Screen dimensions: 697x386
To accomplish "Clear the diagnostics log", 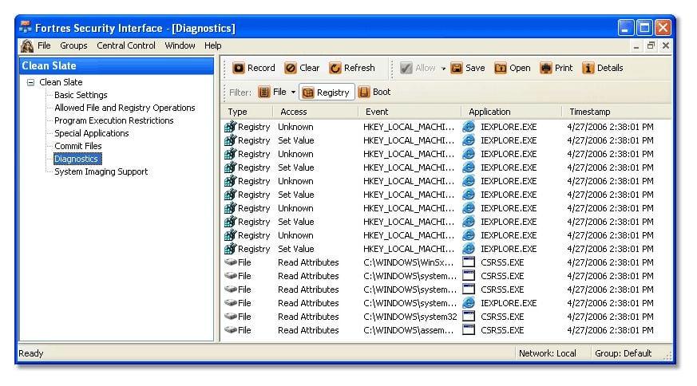I will click(302, 68).
